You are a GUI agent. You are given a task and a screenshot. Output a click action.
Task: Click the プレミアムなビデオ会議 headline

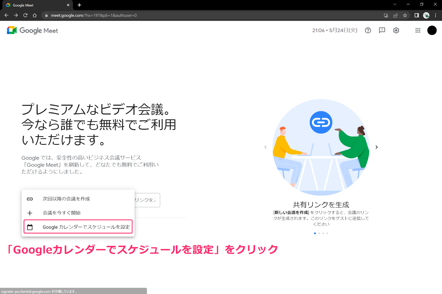pyautogui.click(x=99, y=124)
